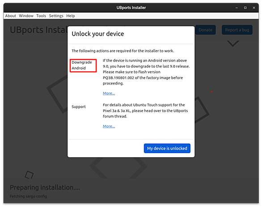
Task: Open the Tools menu
Action: point(41,16)
